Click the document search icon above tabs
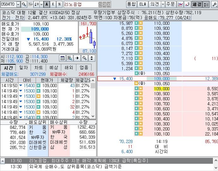Screen dimensions: 218x171 (70, 58)
